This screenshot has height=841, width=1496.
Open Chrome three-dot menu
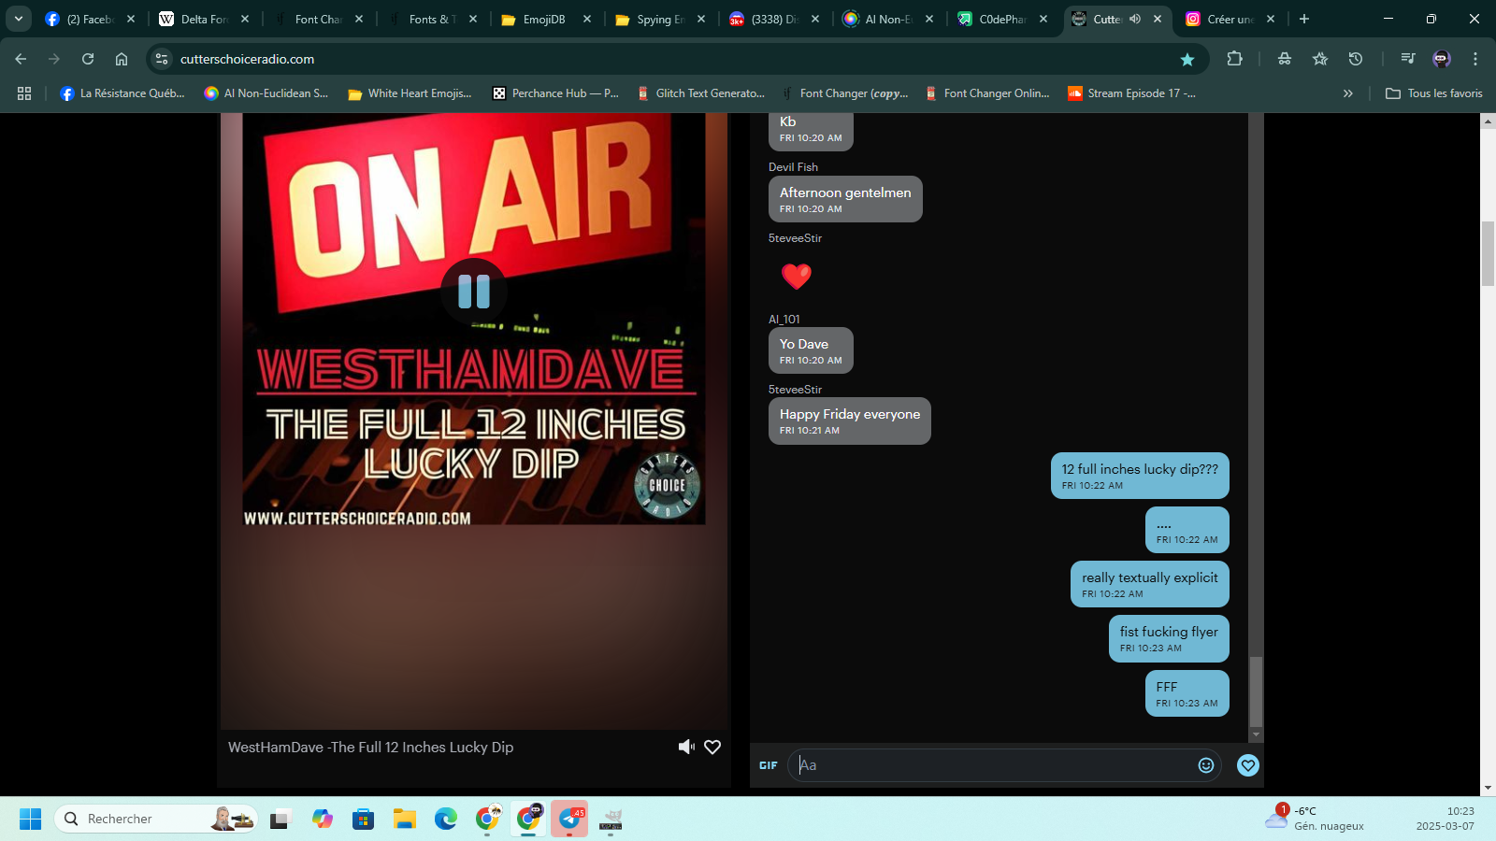pyautogui.click(x=1475, y=59)
